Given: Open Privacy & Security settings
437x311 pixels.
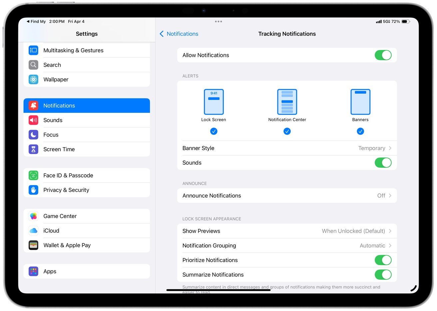Looking at the screenshot, I should [87, 190].
